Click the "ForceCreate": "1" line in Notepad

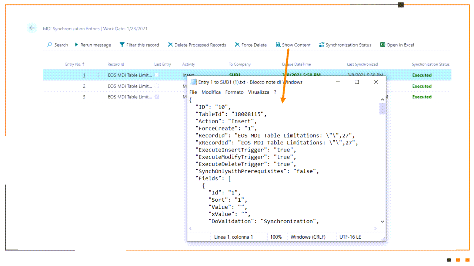pos(226,129)
